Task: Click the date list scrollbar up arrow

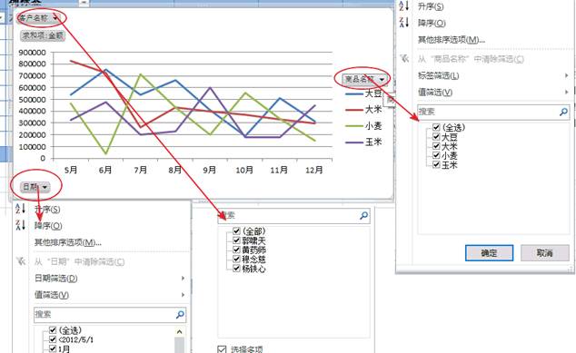Action: pyautogui.click(x=179, y=332)
